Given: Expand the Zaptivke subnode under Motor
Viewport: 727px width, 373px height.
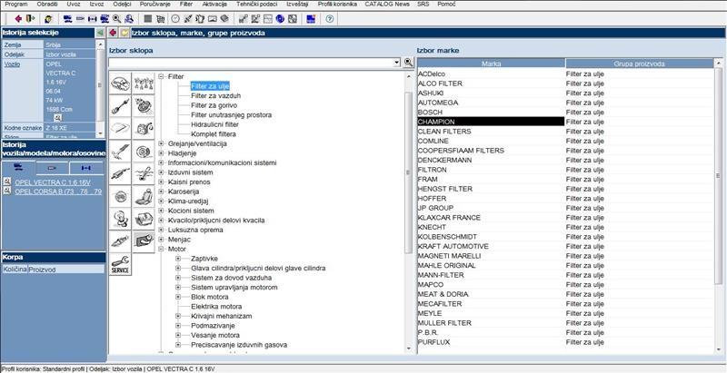Looking at the screenshot, I should (x=178, y=259).
